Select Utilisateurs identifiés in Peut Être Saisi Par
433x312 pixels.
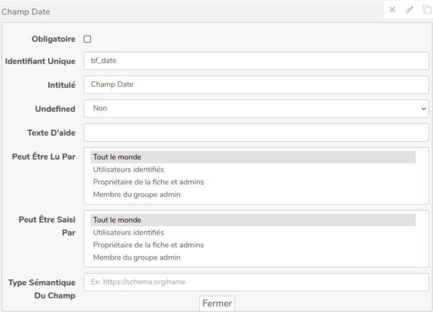point(253,232)
